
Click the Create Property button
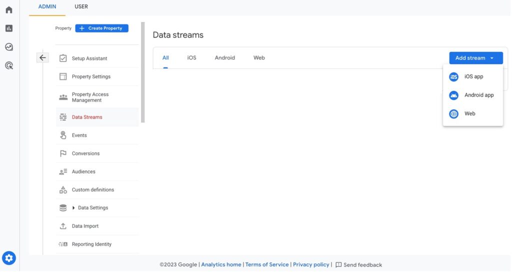[102, 28]
